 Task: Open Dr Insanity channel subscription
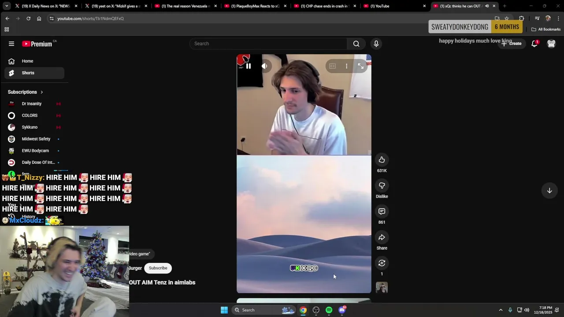point(34,103)
